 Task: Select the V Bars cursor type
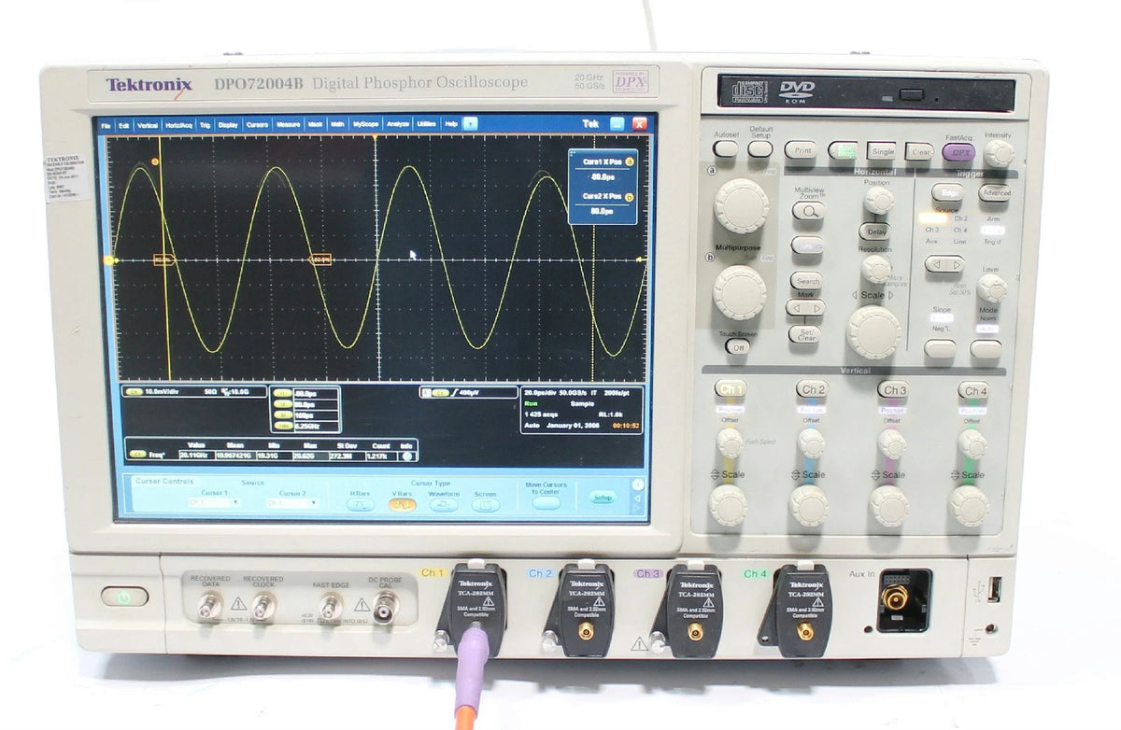click(403, 504)
